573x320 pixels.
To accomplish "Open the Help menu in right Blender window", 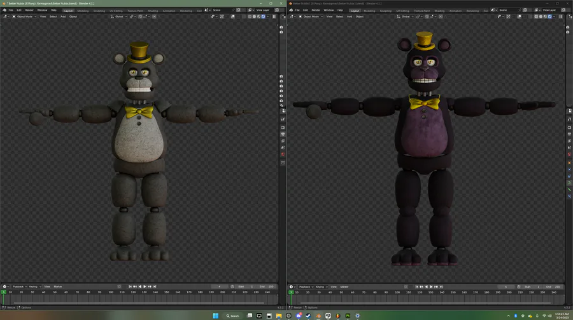I will click(340, 10).
